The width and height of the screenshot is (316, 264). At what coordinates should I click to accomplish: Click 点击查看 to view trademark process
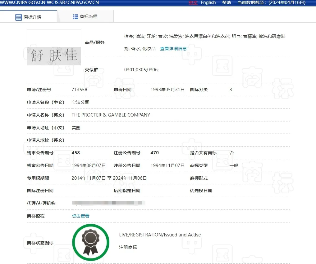click(x=80, y=216)
